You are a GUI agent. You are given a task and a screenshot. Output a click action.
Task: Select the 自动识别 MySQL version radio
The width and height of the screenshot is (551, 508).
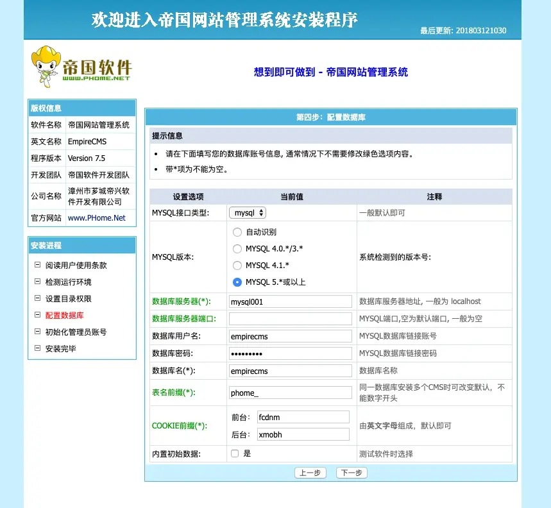click(x=237, y=232)
